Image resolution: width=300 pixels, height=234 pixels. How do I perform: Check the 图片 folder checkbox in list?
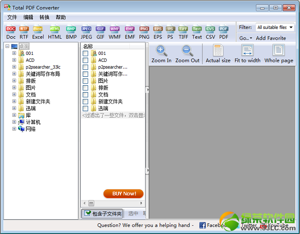85,81
